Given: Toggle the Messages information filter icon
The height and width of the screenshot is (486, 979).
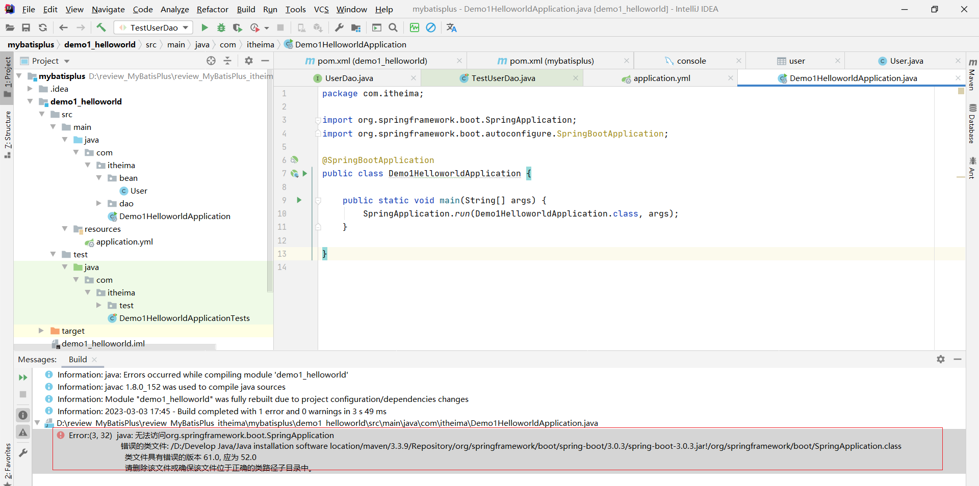Looking at the screenshot, I should coord(23,415).
